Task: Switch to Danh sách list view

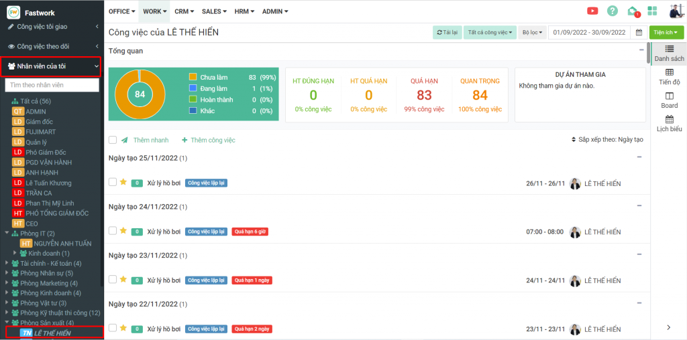Action: coord(668,54)
